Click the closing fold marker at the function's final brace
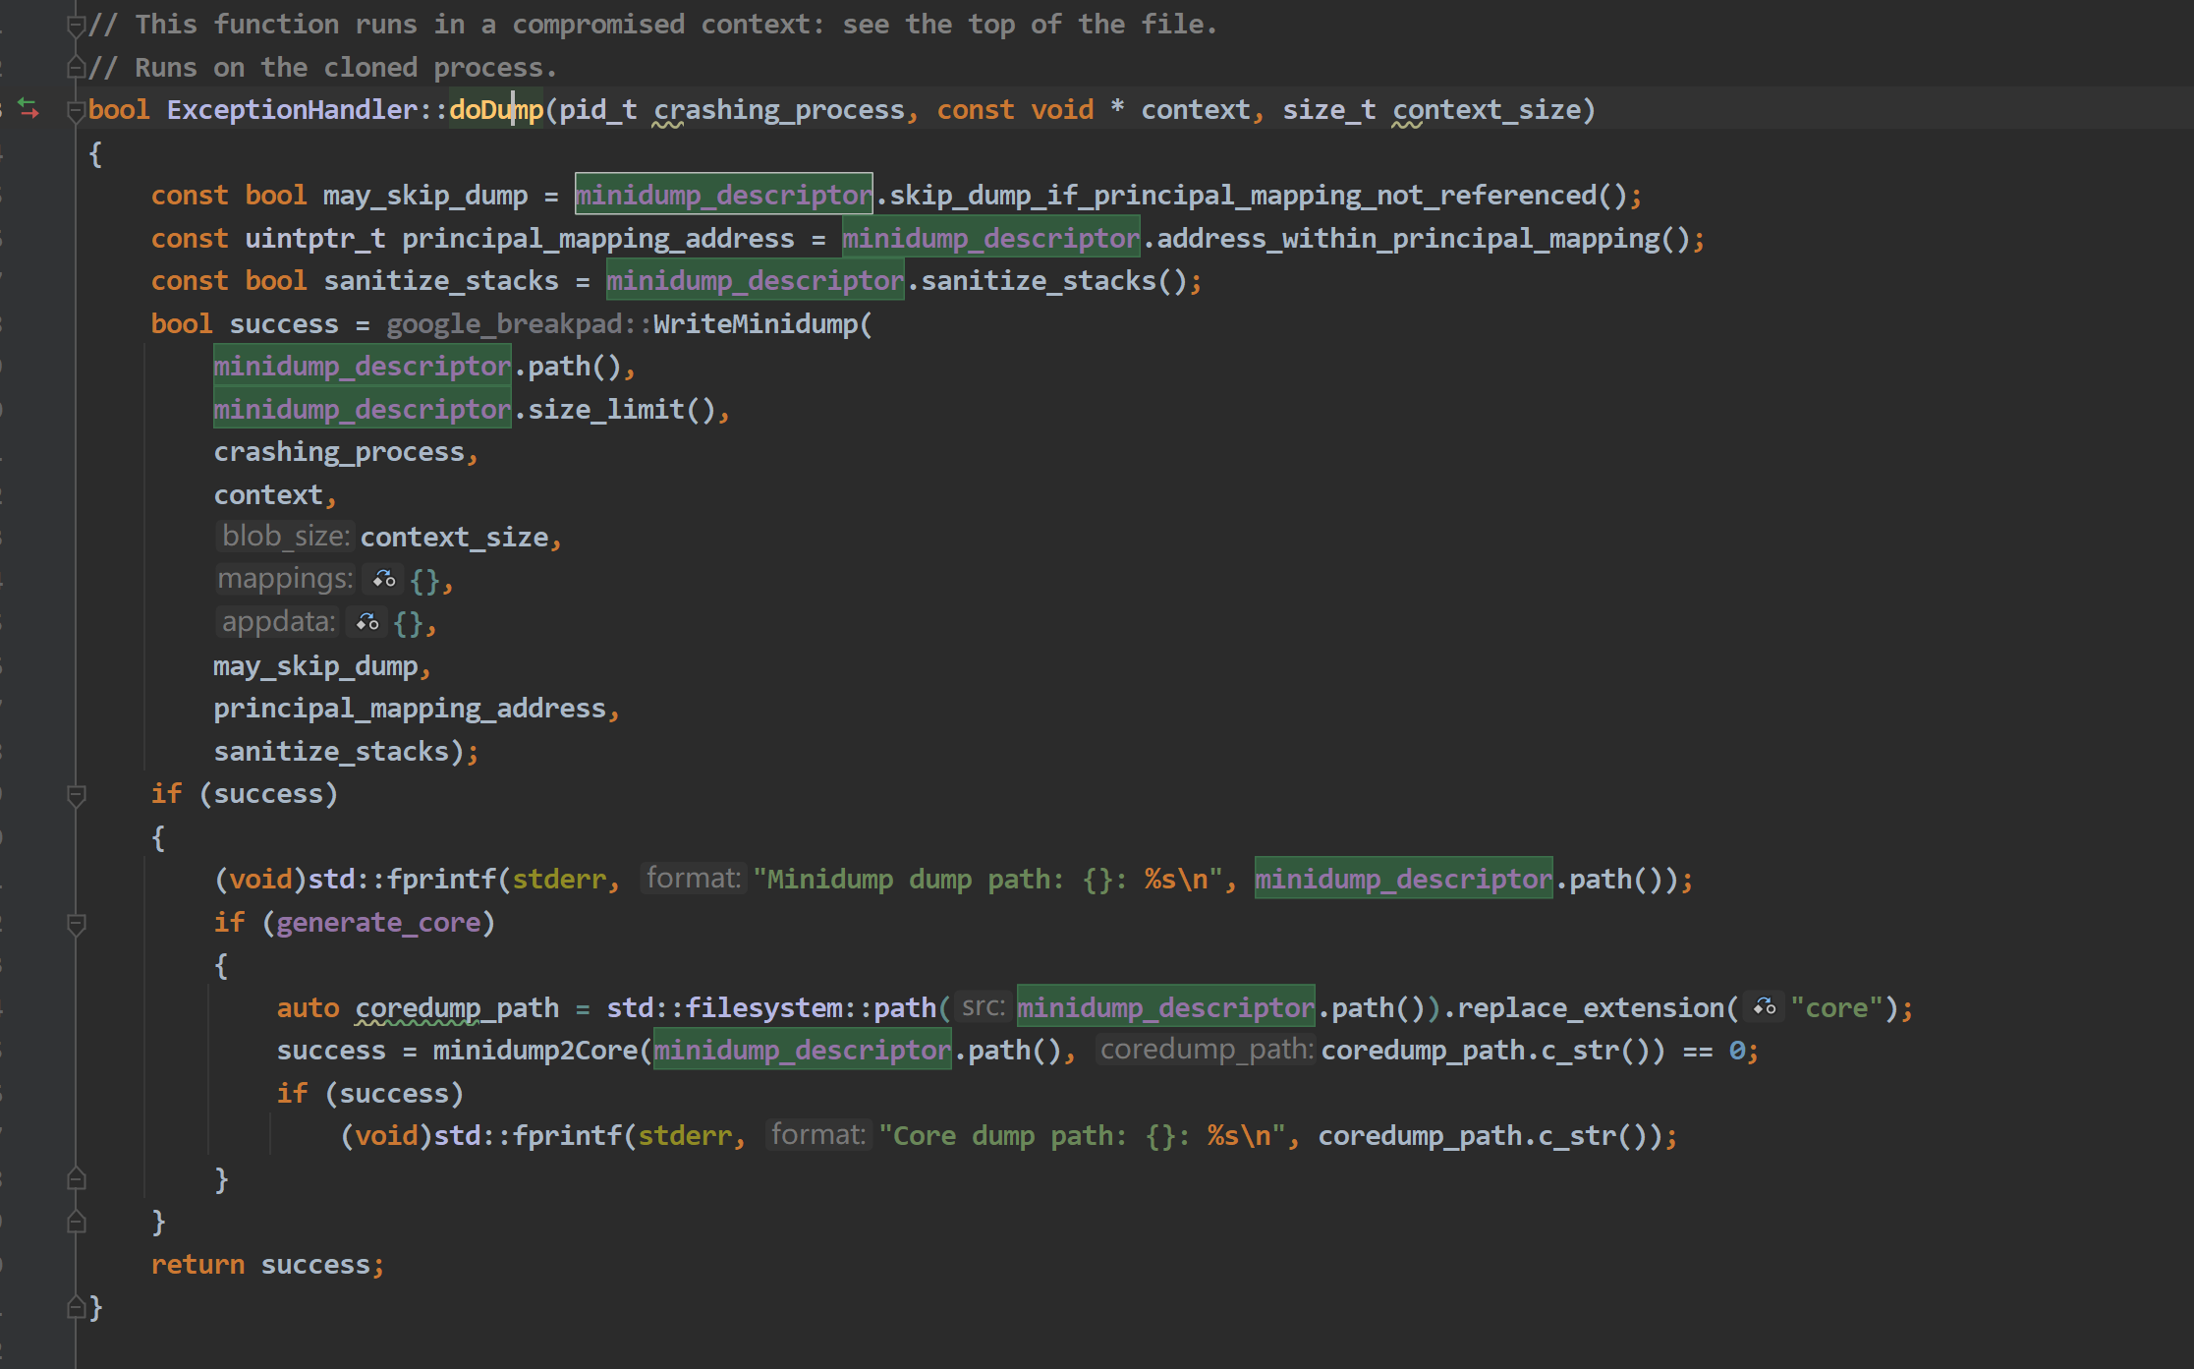The height and width of the screenshot is (1369, 2194). pos(76,1307)
